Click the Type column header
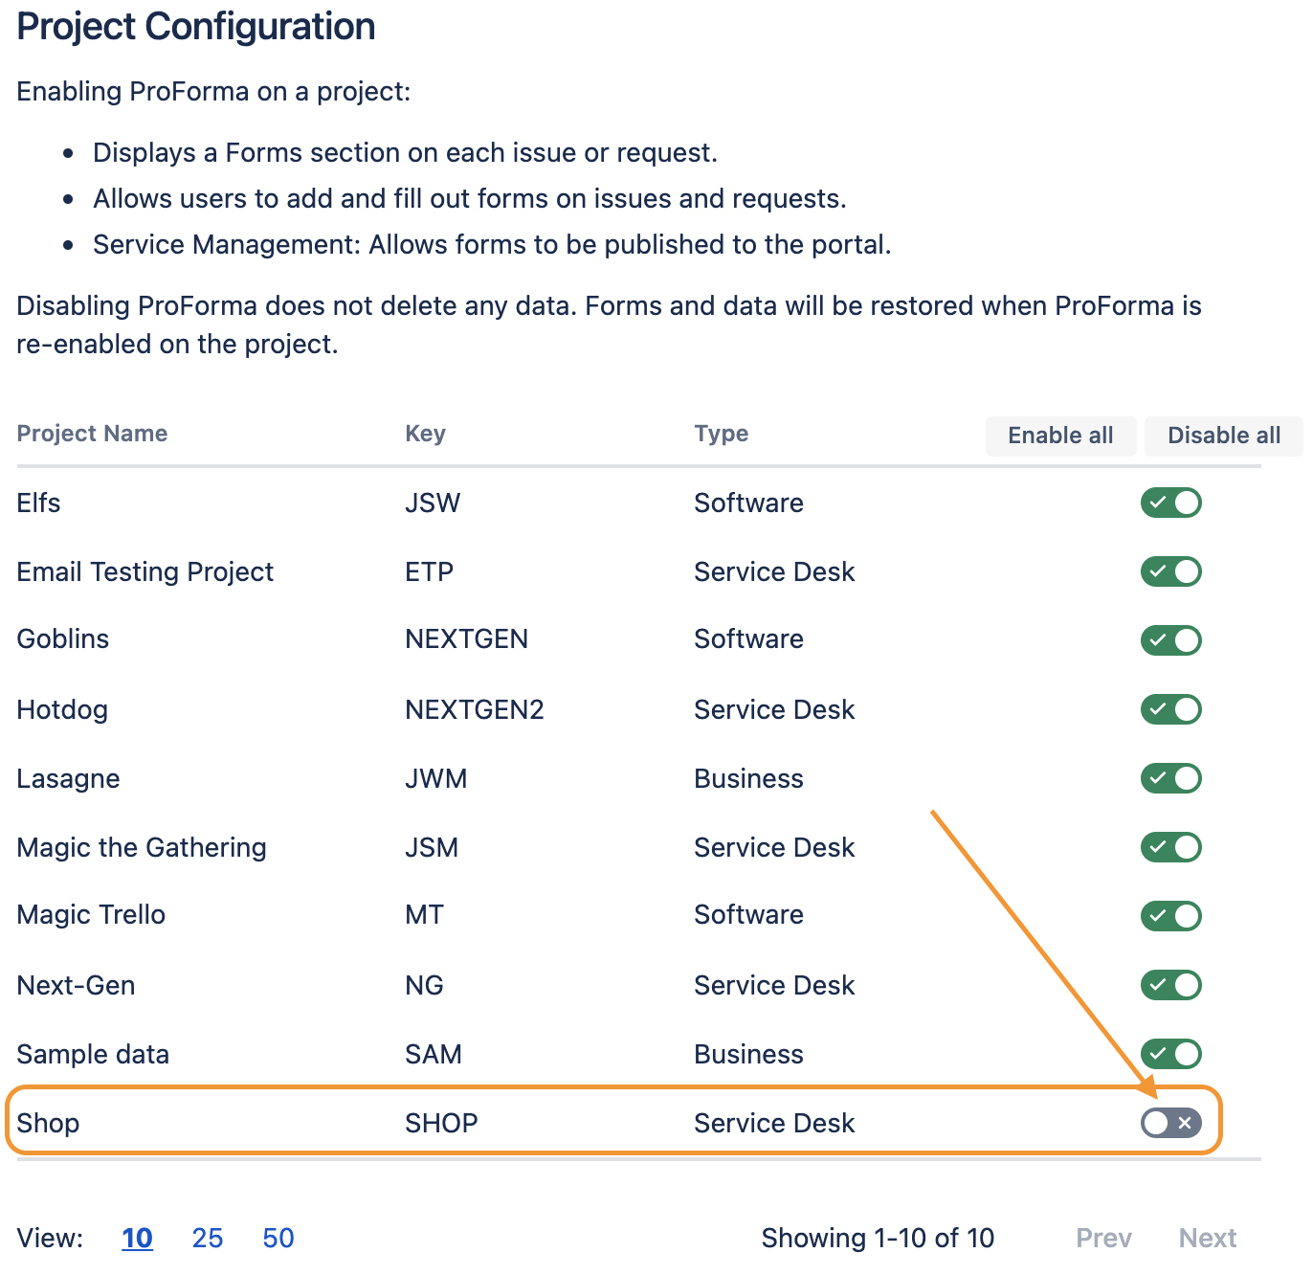 [722, 434]
